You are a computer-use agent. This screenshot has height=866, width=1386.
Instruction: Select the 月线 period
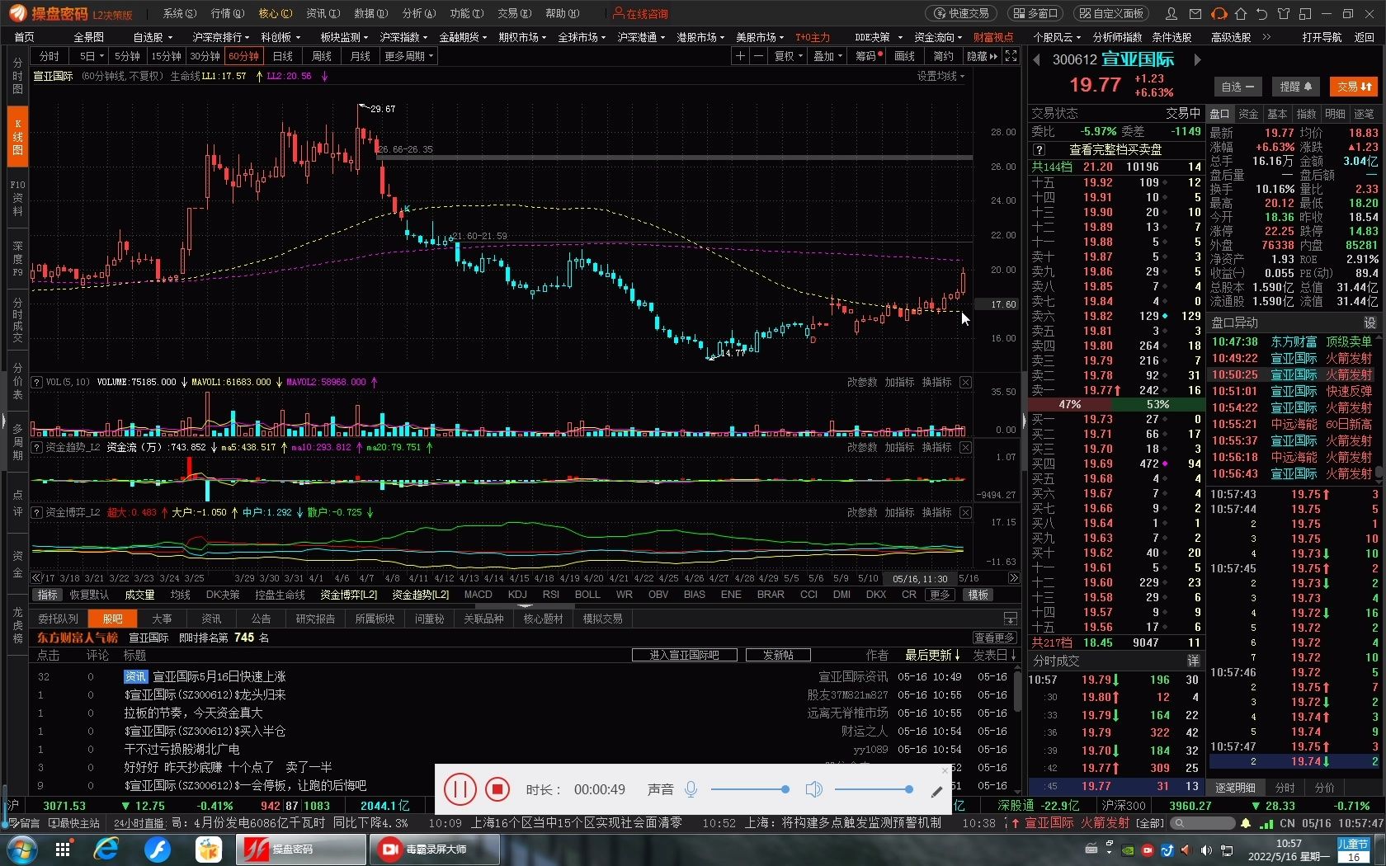tap(361, 56)
